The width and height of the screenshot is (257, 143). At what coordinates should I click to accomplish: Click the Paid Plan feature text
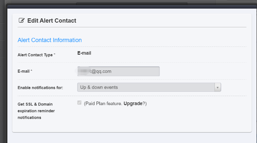[103, 104]
